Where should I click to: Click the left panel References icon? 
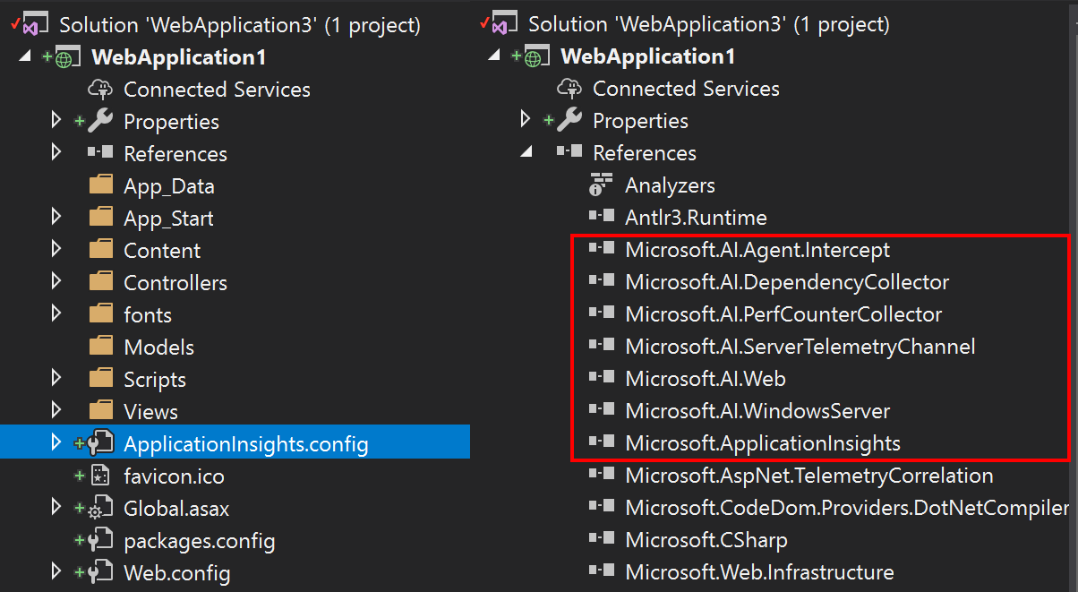click(100, 153)
